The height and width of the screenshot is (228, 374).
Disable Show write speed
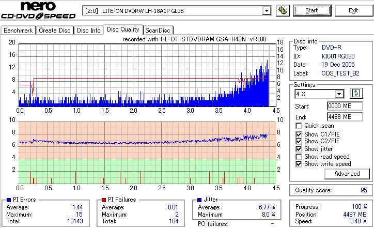tap(299, 164)
